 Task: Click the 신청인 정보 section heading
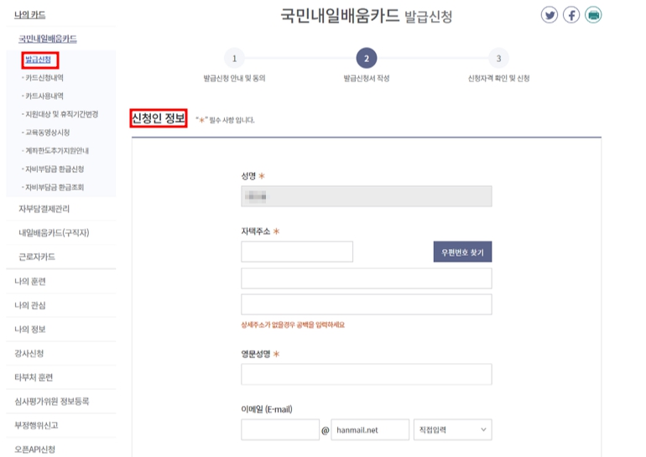(x=159, y=118)
